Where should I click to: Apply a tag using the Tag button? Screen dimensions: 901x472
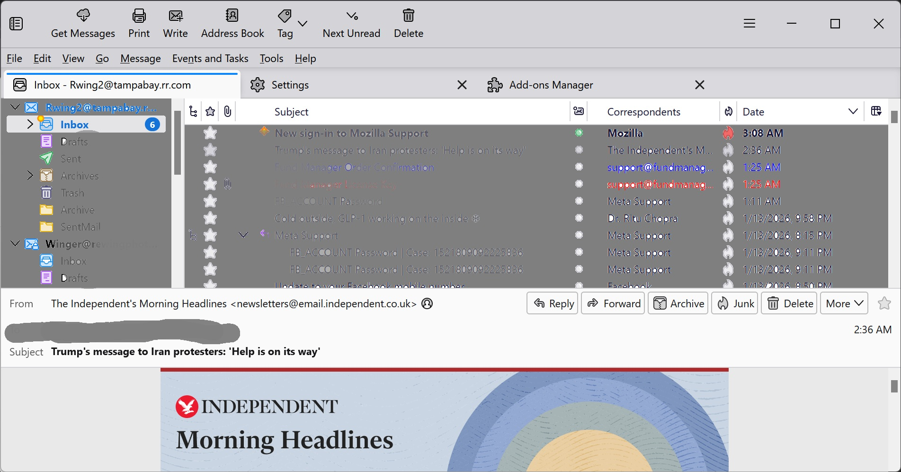(x=285, y=24)
